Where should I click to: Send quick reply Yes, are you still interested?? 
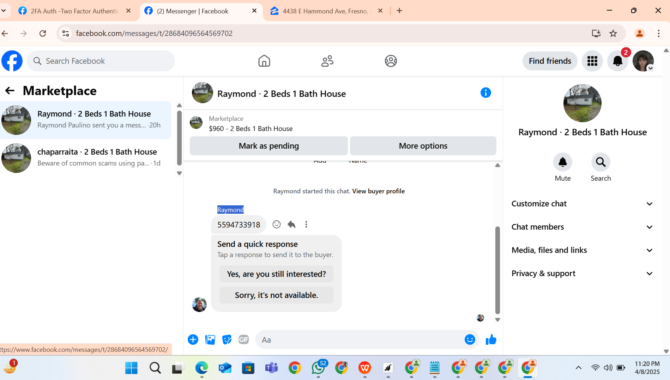[x=276, y=274]
